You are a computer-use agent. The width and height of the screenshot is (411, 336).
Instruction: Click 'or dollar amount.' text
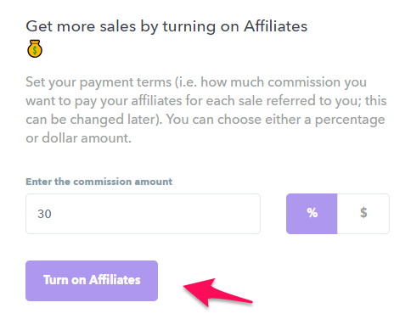79,138
